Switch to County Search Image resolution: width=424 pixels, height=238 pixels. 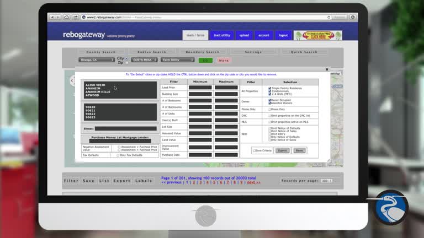(101, 52)
